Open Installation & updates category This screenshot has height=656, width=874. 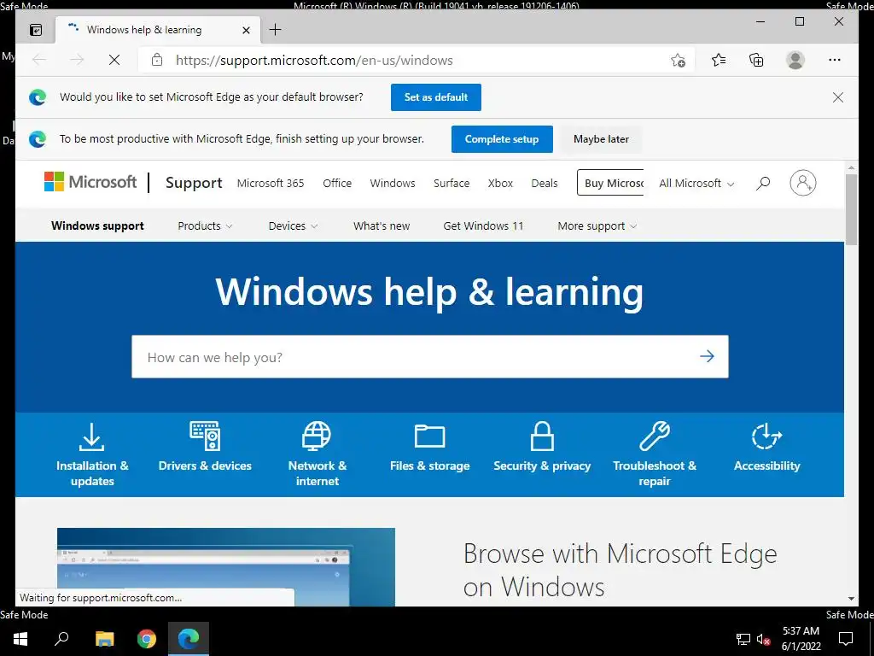click(92, 454)
